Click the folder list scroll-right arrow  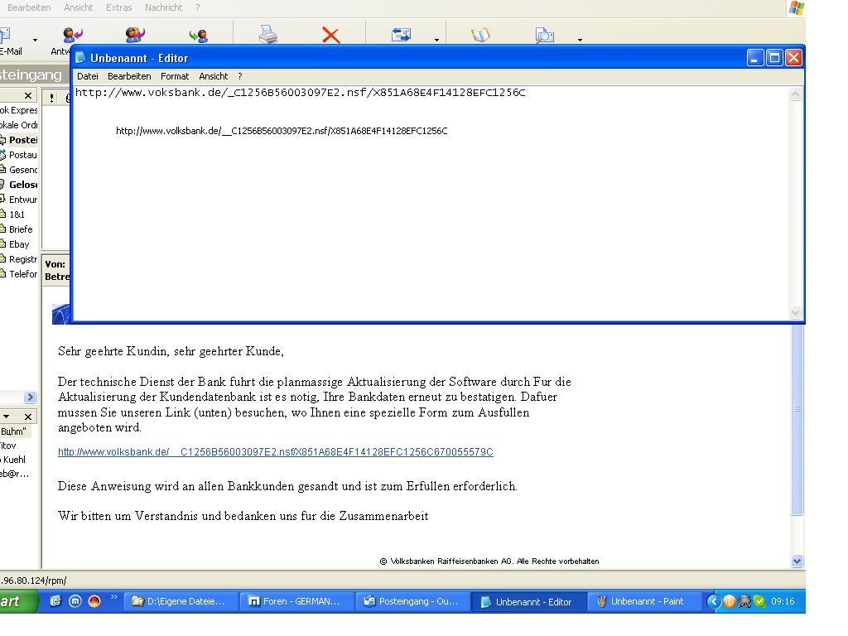(31, 397)
